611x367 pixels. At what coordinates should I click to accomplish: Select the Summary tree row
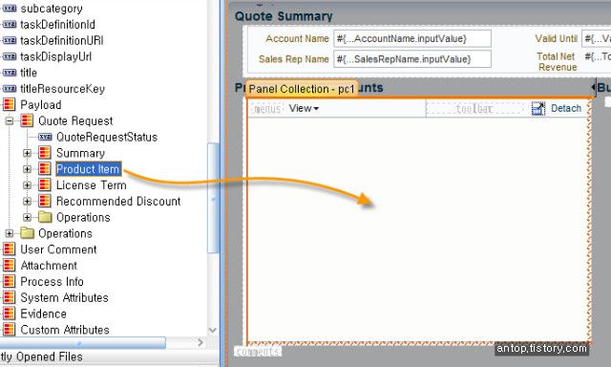(80, 153)
